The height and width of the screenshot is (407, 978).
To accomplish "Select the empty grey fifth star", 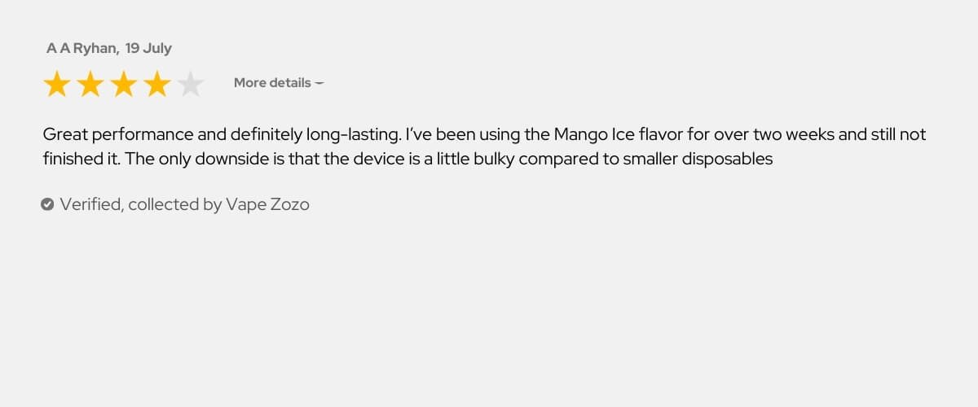I will point(191,84).
